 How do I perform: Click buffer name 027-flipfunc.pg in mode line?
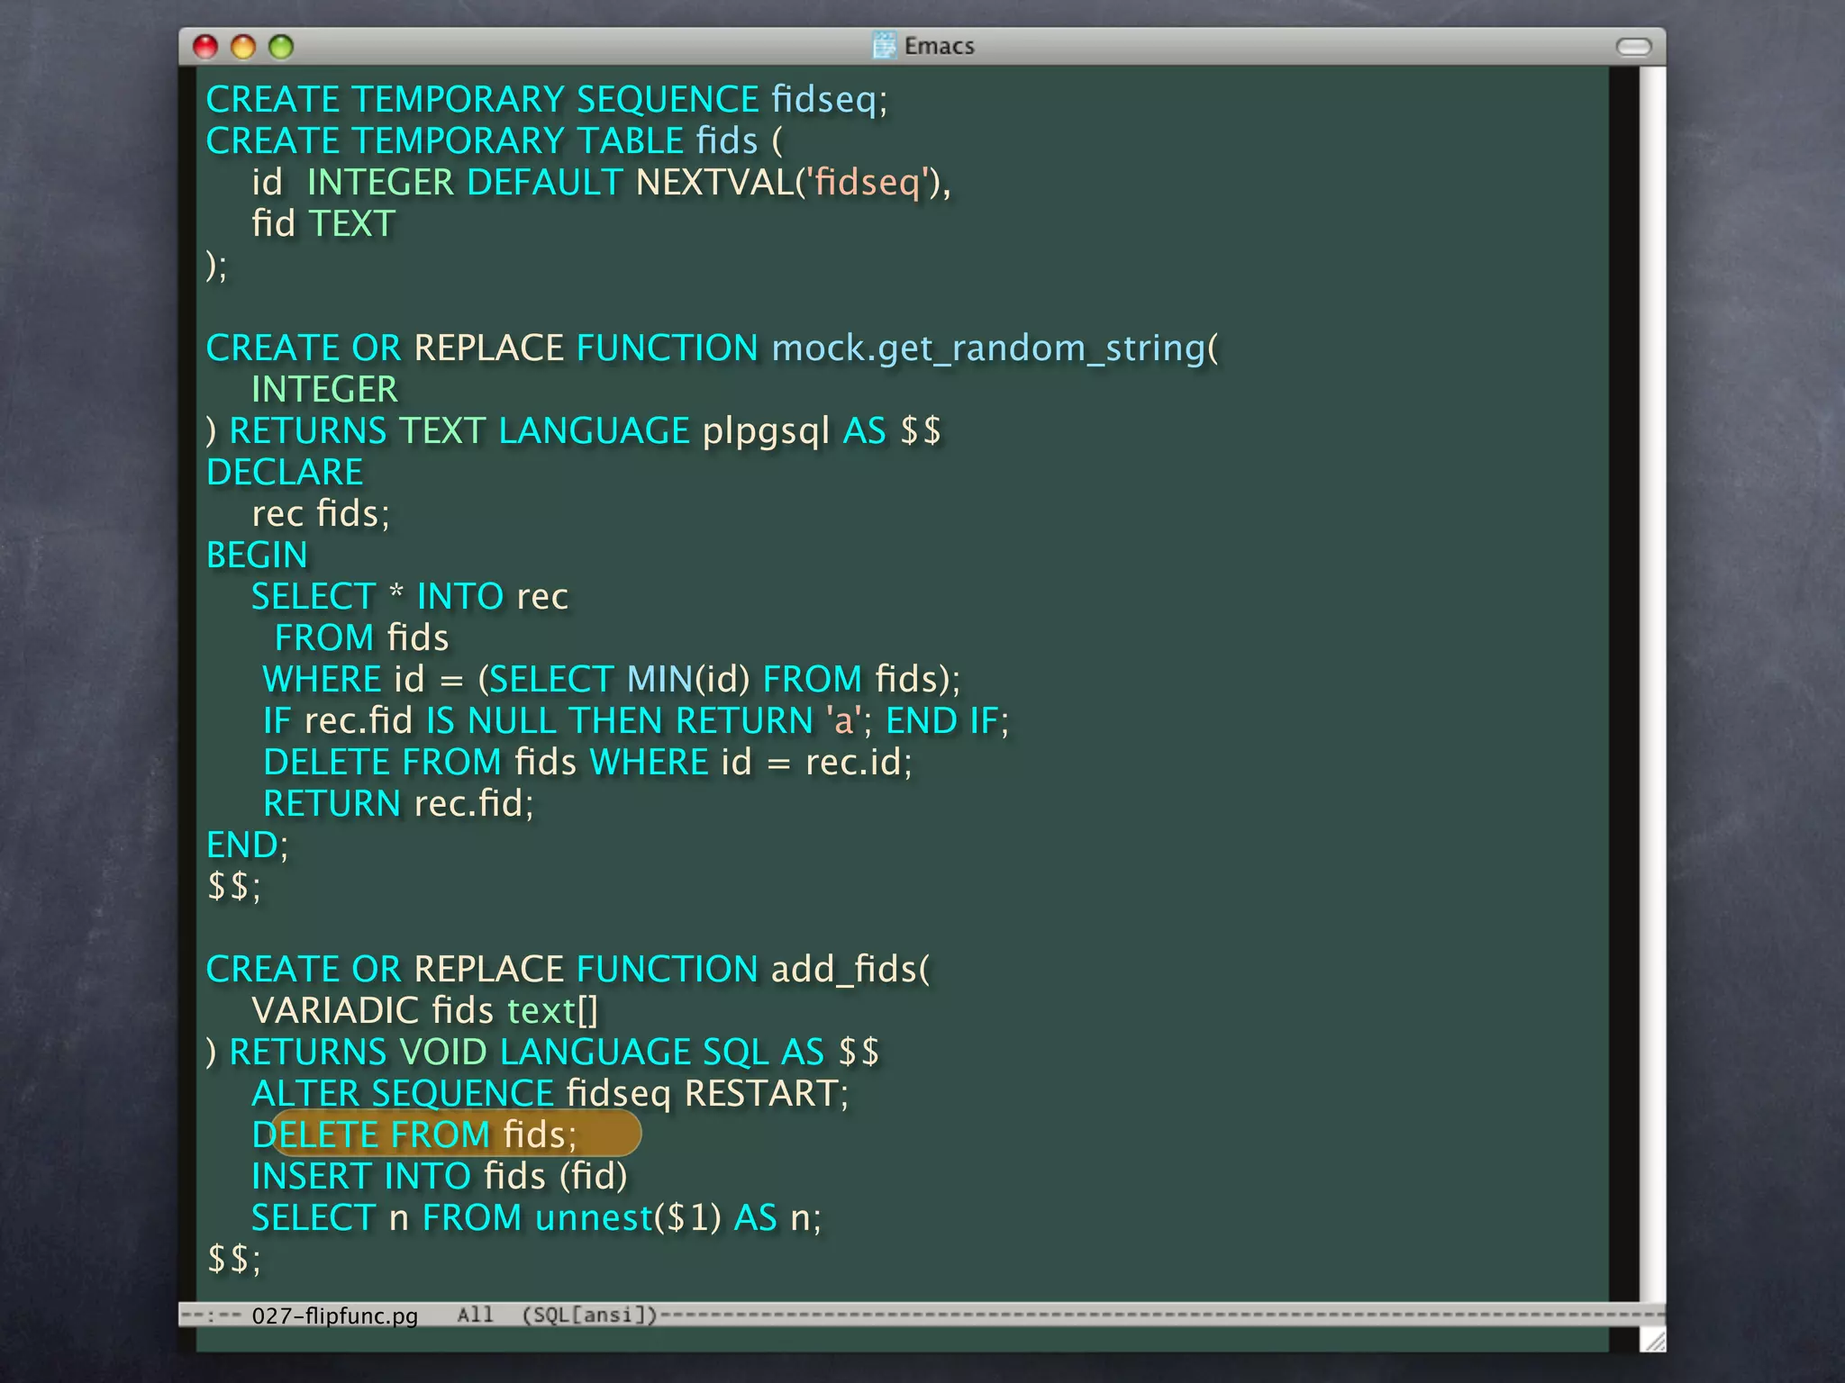coord(334,1315)
